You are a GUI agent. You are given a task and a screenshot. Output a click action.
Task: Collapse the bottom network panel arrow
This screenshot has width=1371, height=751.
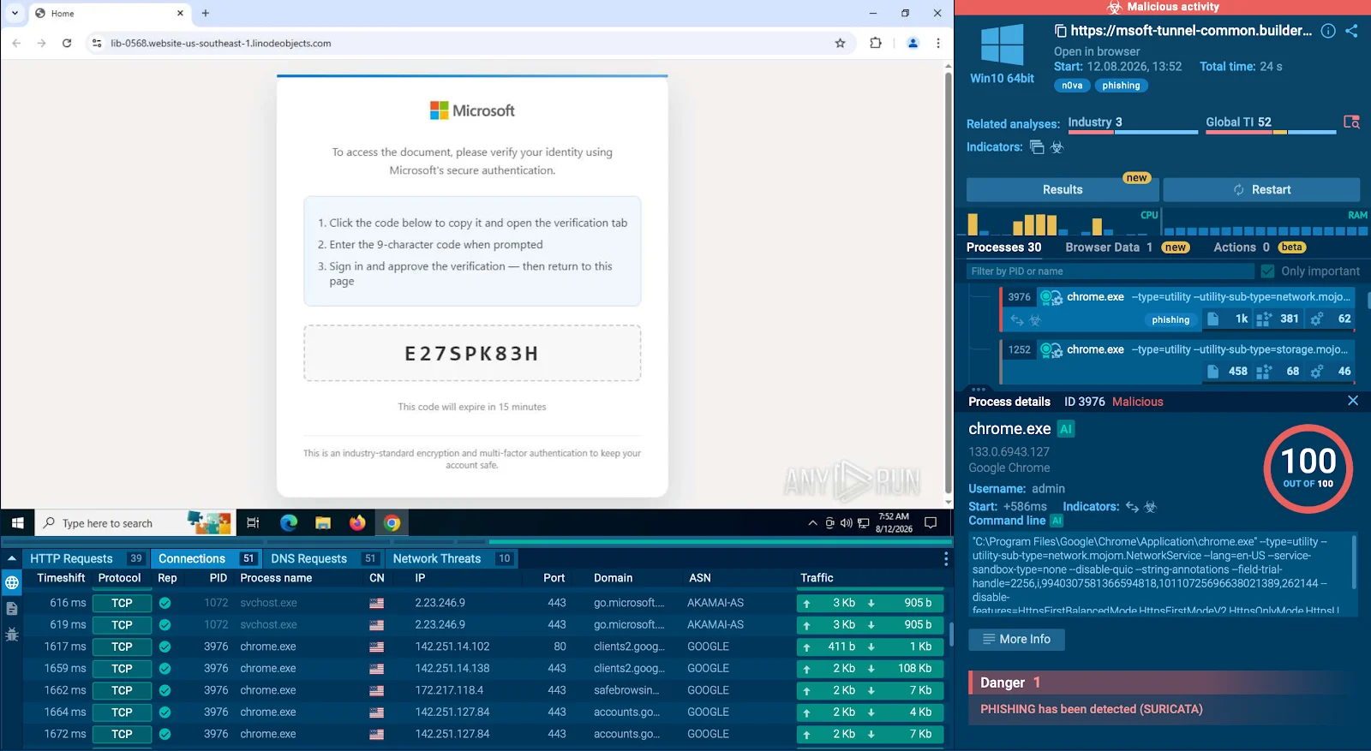pyautogui.click(x=12, y=558)
